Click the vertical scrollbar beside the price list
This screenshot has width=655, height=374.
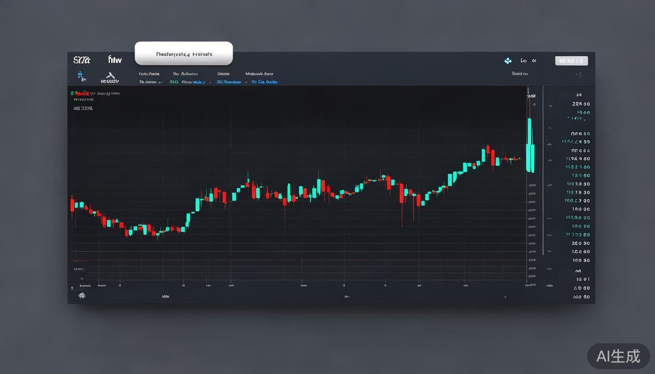(543, 170)
